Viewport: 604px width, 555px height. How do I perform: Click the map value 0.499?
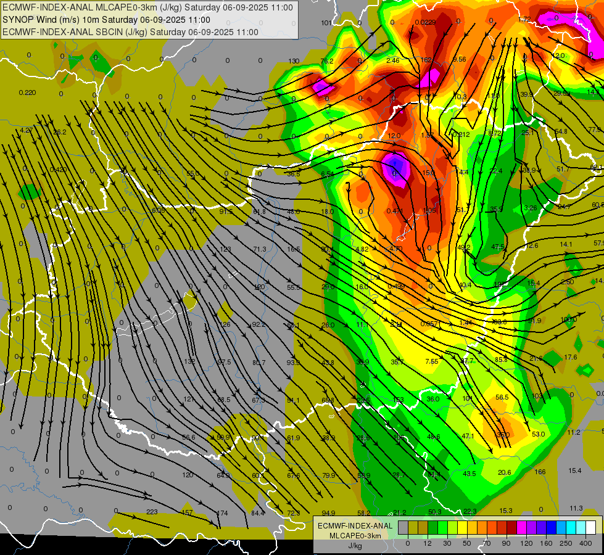point(396,286)
